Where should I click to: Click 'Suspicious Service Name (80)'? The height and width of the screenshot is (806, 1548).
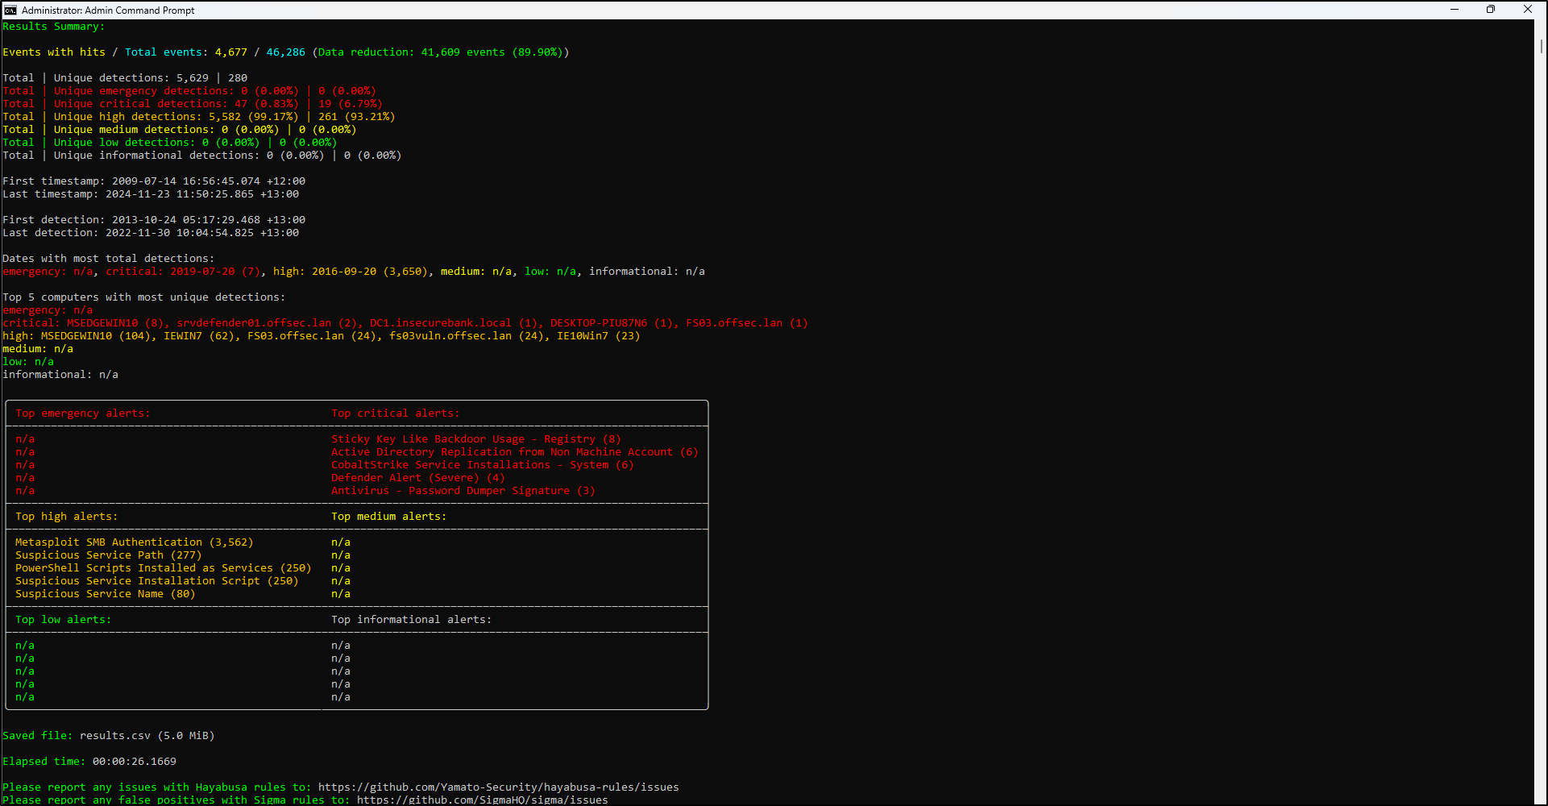[106, 594]
